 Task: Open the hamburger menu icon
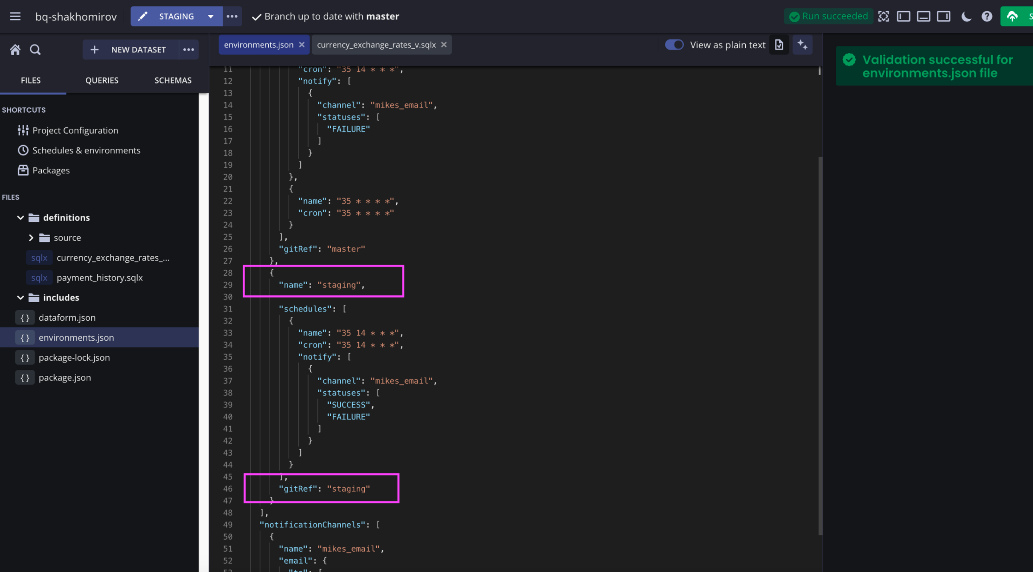[x=15, y=17]
